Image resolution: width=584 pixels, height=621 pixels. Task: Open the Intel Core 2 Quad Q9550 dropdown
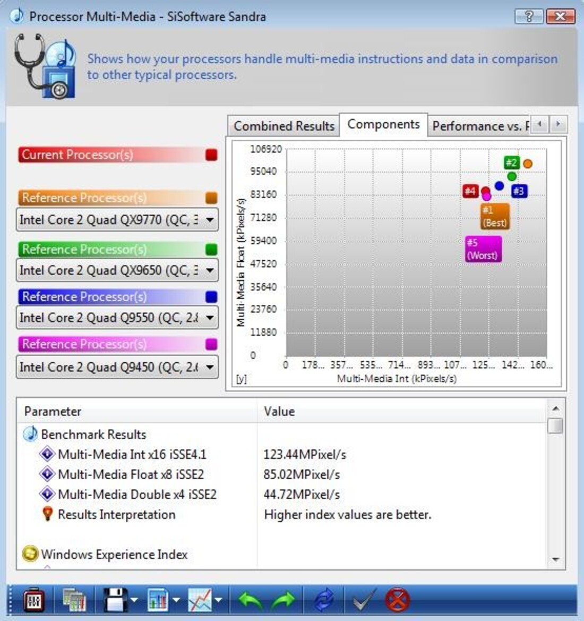coord(117,318)
